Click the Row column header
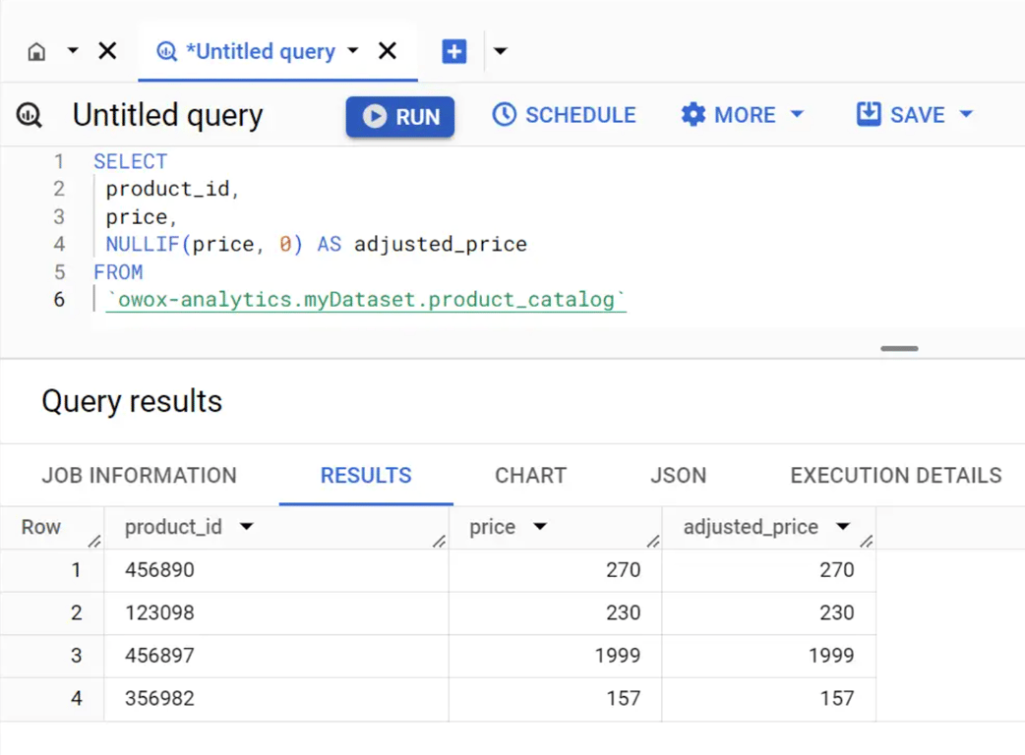 pos(40,527)
